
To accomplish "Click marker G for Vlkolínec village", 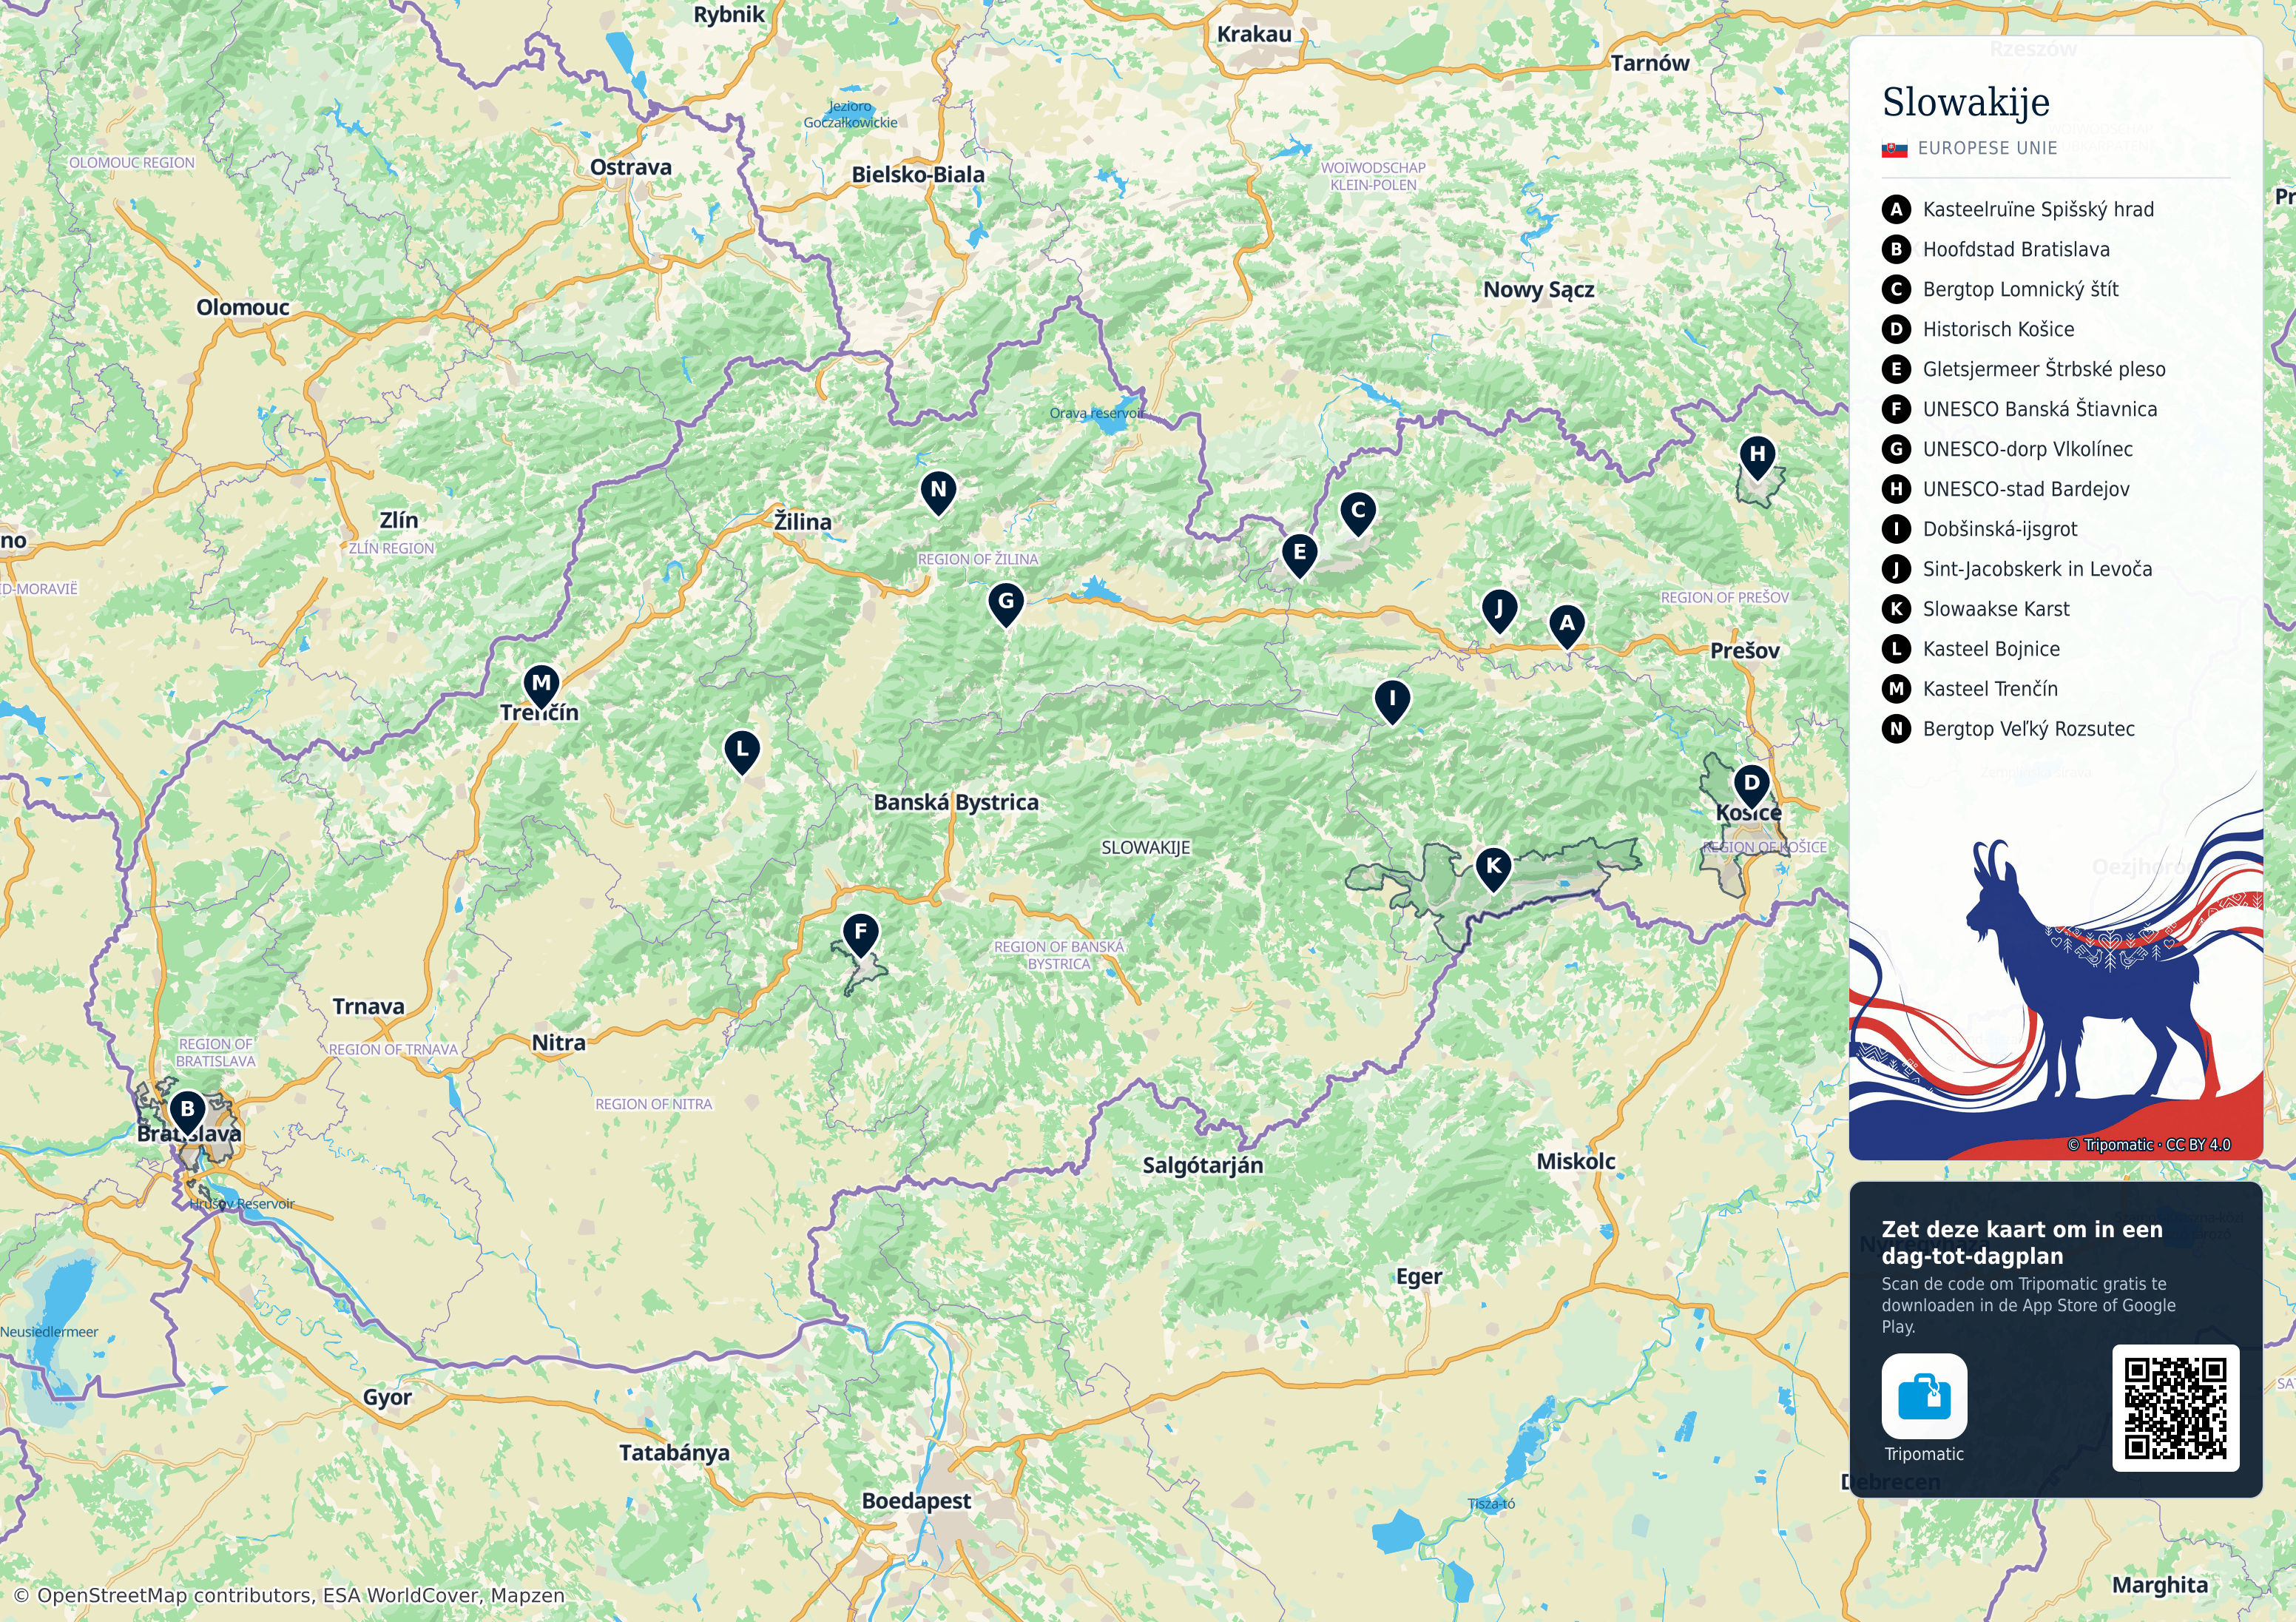I will (1006, 603).
